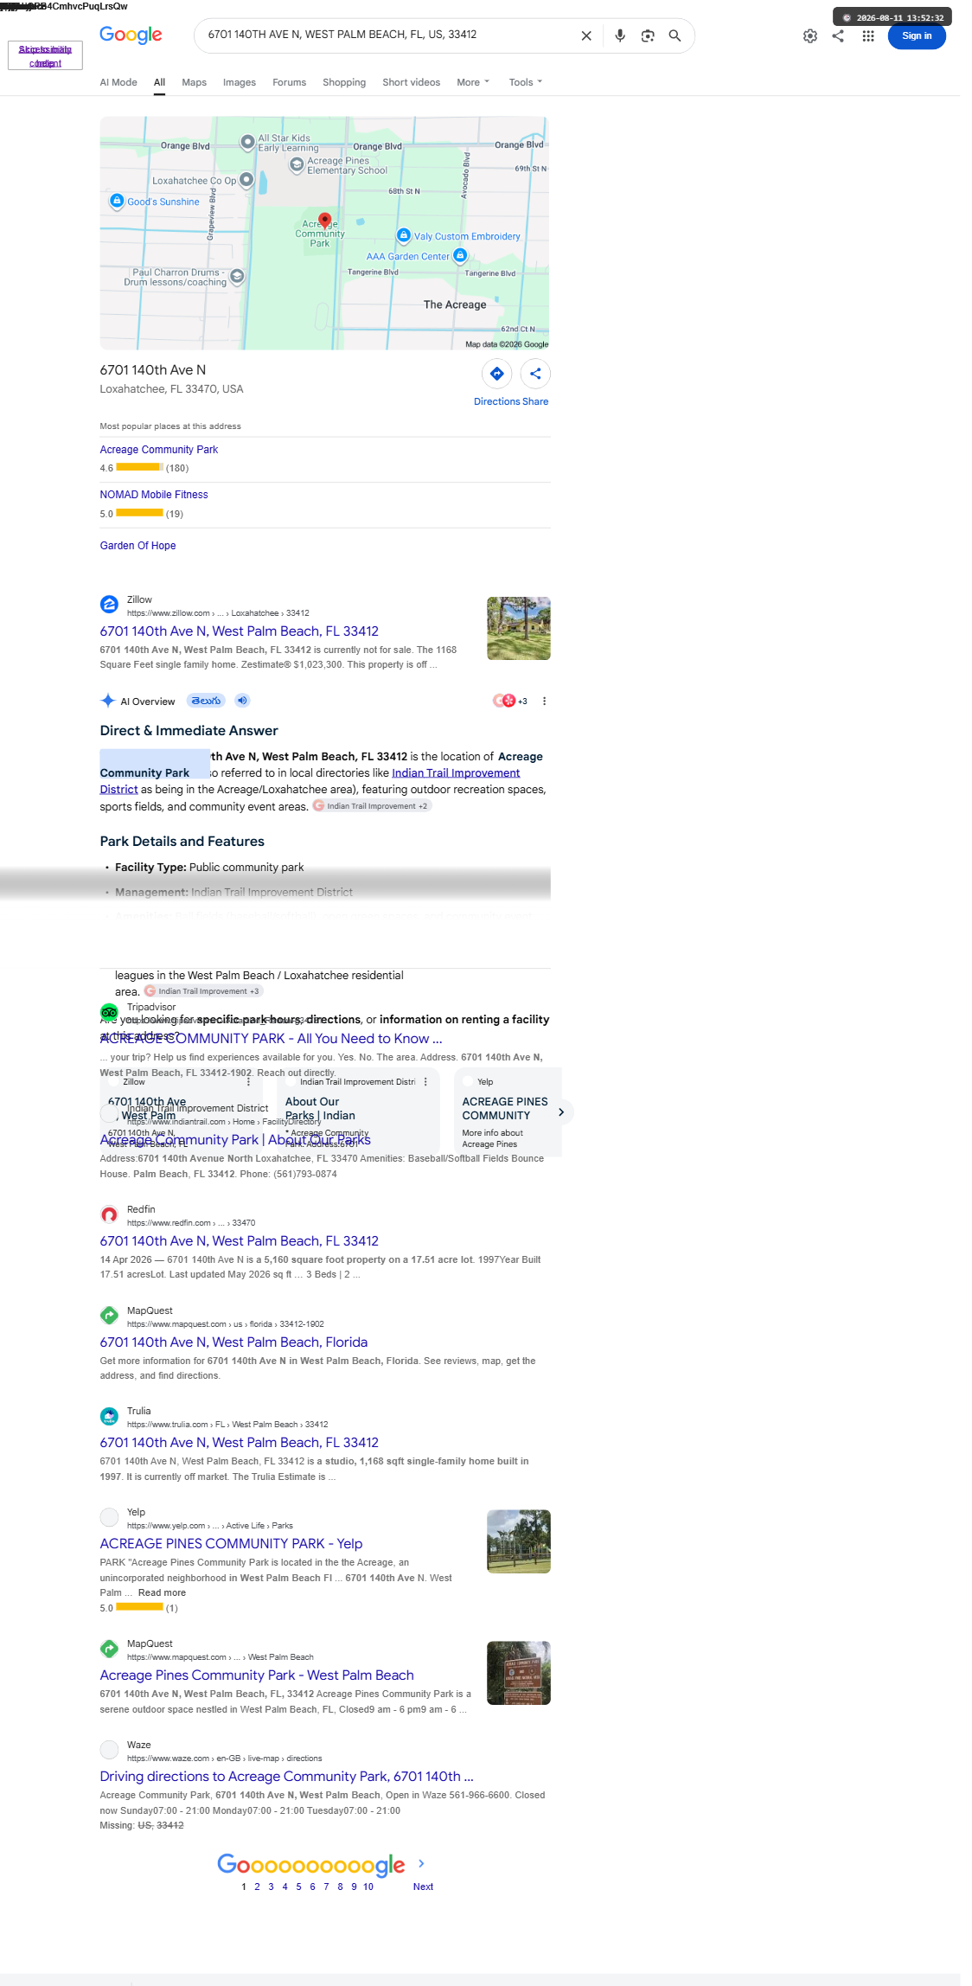Expand the Tools dropdown

click(526, 82)
